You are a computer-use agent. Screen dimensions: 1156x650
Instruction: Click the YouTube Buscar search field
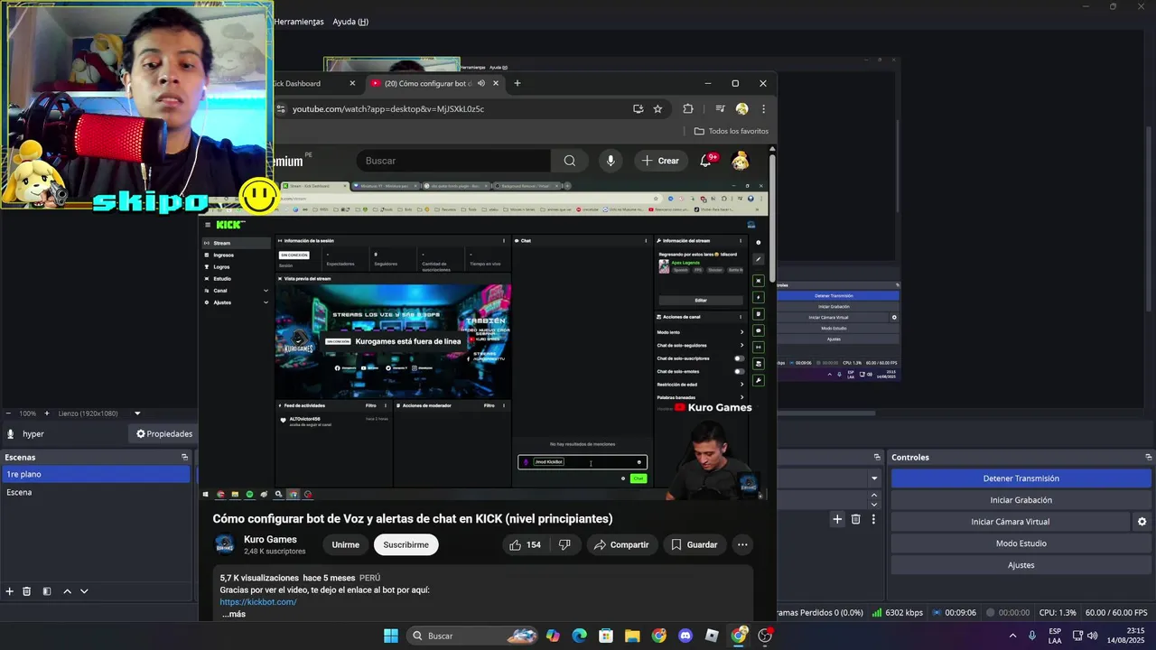pos(453,161)
